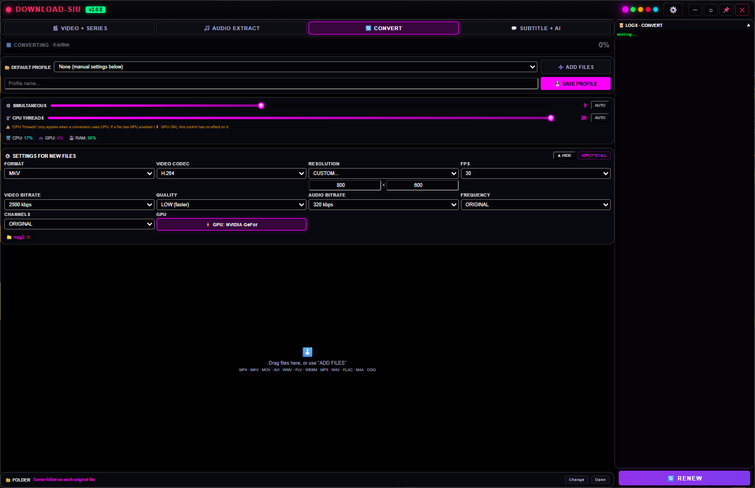
Task: Select the magenta theme color dot
Action: tap(625, 9)
